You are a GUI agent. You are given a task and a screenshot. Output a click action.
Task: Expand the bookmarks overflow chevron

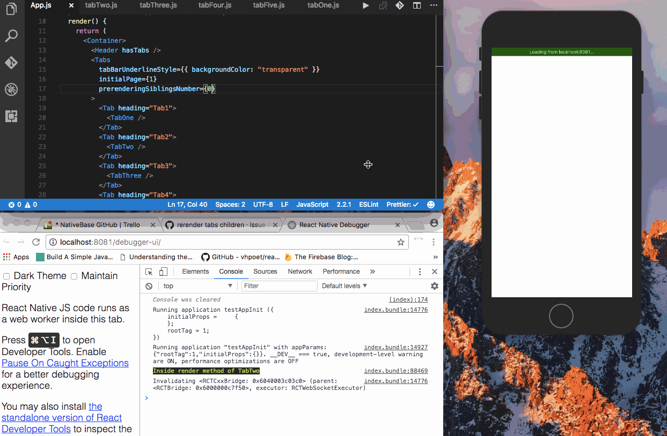tap(435, 257)
